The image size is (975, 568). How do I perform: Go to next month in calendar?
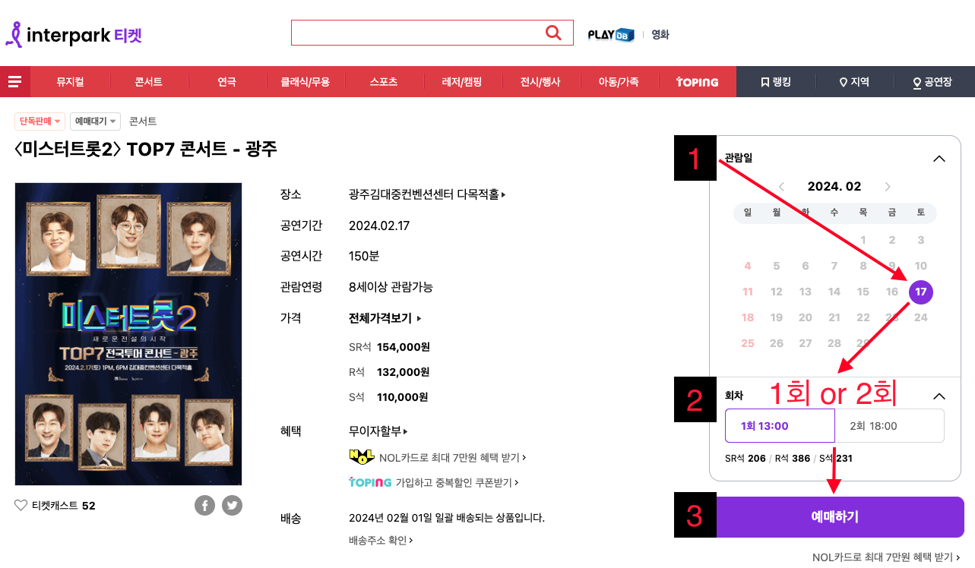888,187
